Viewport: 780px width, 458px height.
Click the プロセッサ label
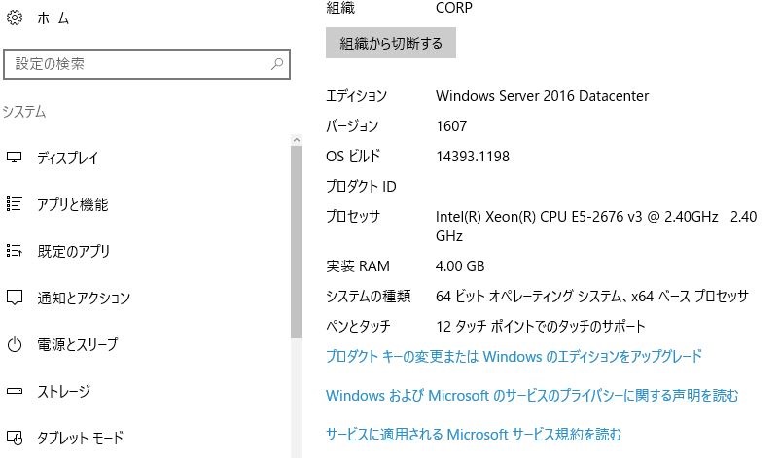coord(353,216)
